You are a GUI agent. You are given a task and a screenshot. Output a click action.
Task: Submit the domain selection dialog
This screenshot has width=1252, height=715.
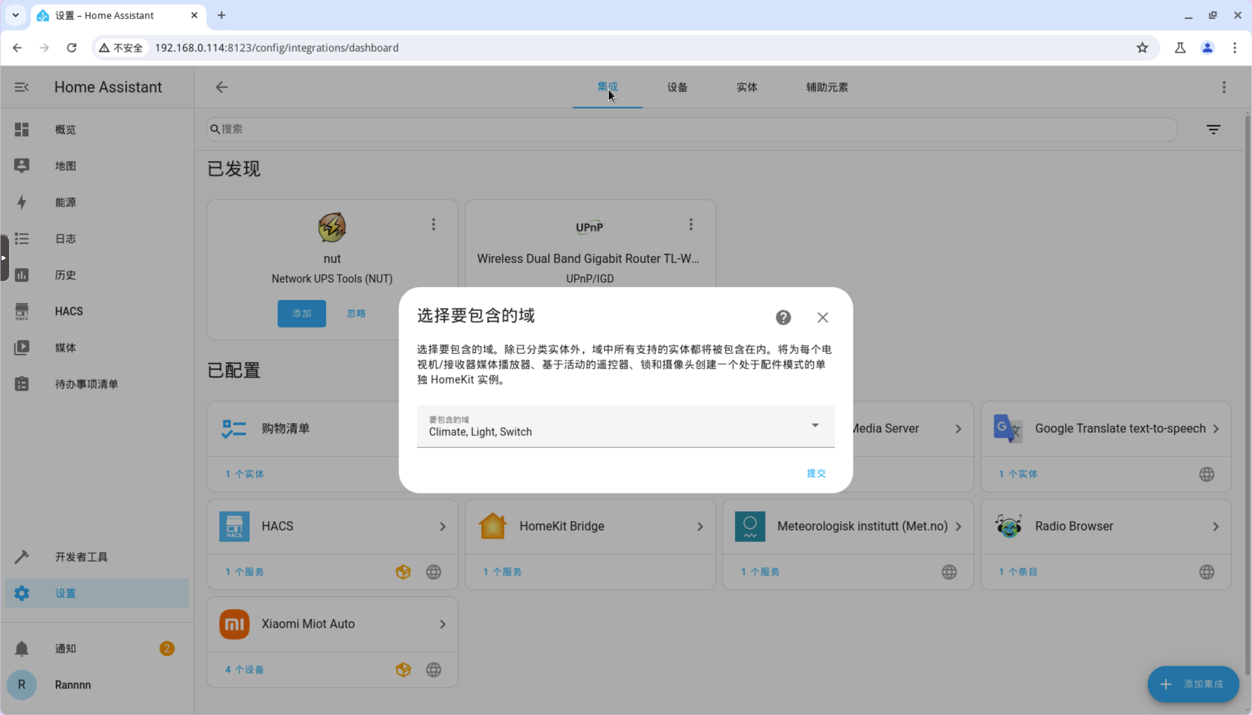click(x=815, y=473)
